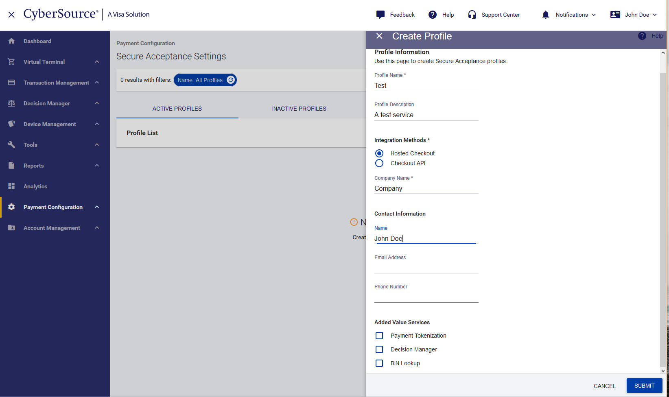Open Feedback via the speech bubble icon
The height and width of the screenshot is (397, 669).
[x=380, y=15]
